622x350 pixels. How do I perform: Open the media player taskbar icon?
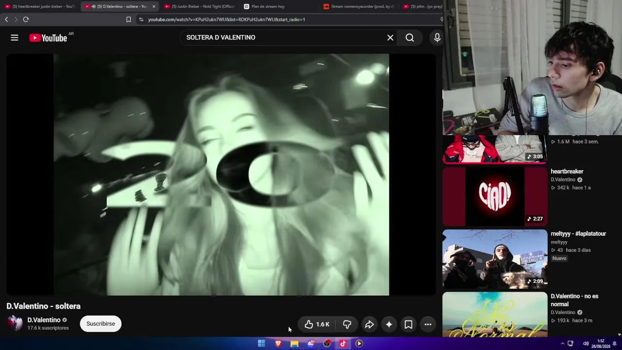359,344
